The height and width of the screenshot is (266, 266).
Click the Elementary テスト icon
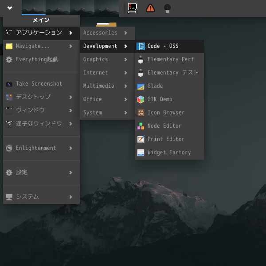click(141, 73)
